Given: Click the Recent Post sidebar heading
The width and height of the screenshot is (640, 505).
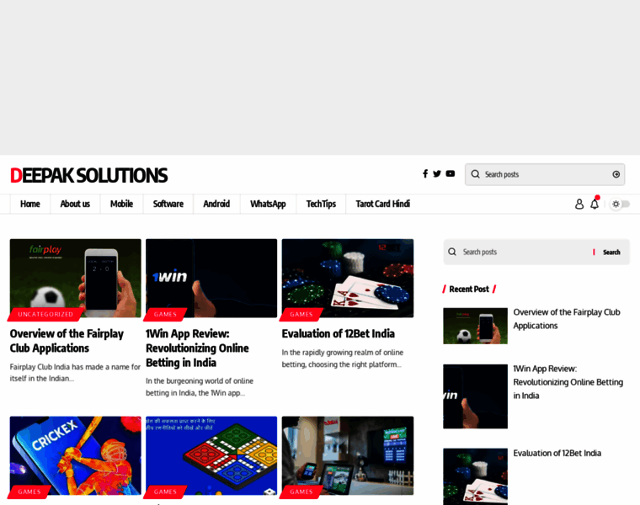Looking at the screenshot, I should pos(469,289).
